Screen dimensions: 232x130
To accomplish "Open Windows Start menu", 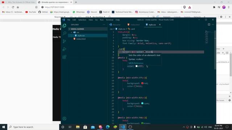I will point(4,127).
